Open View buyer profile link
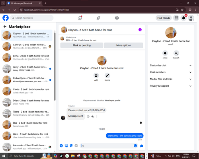This screenshot has width=199, height=159. pos(113,101)
